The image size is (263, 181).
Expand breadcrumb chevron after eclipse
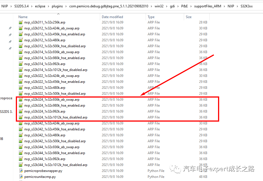click(48, 7)
